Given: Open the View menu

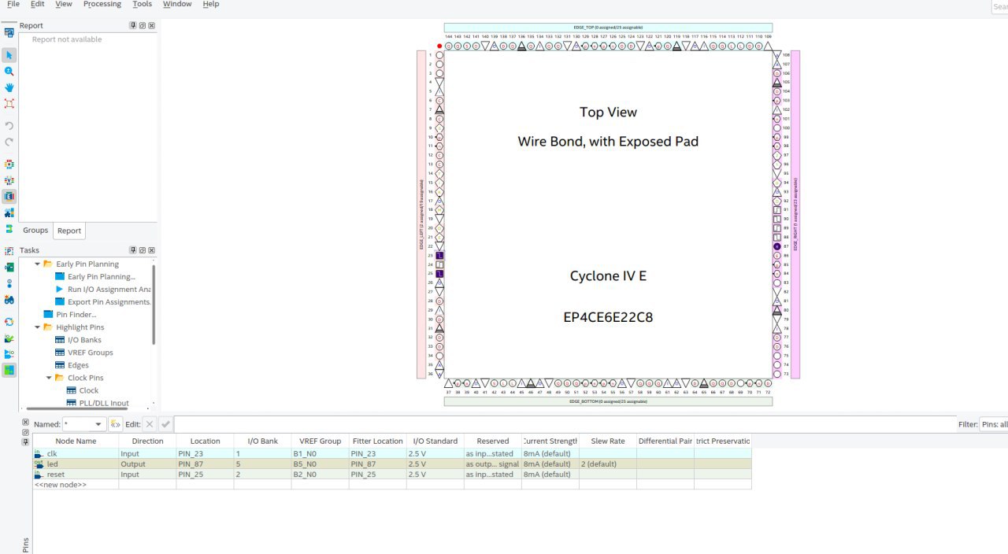Looking at the screenshot, I should point(64,4).
